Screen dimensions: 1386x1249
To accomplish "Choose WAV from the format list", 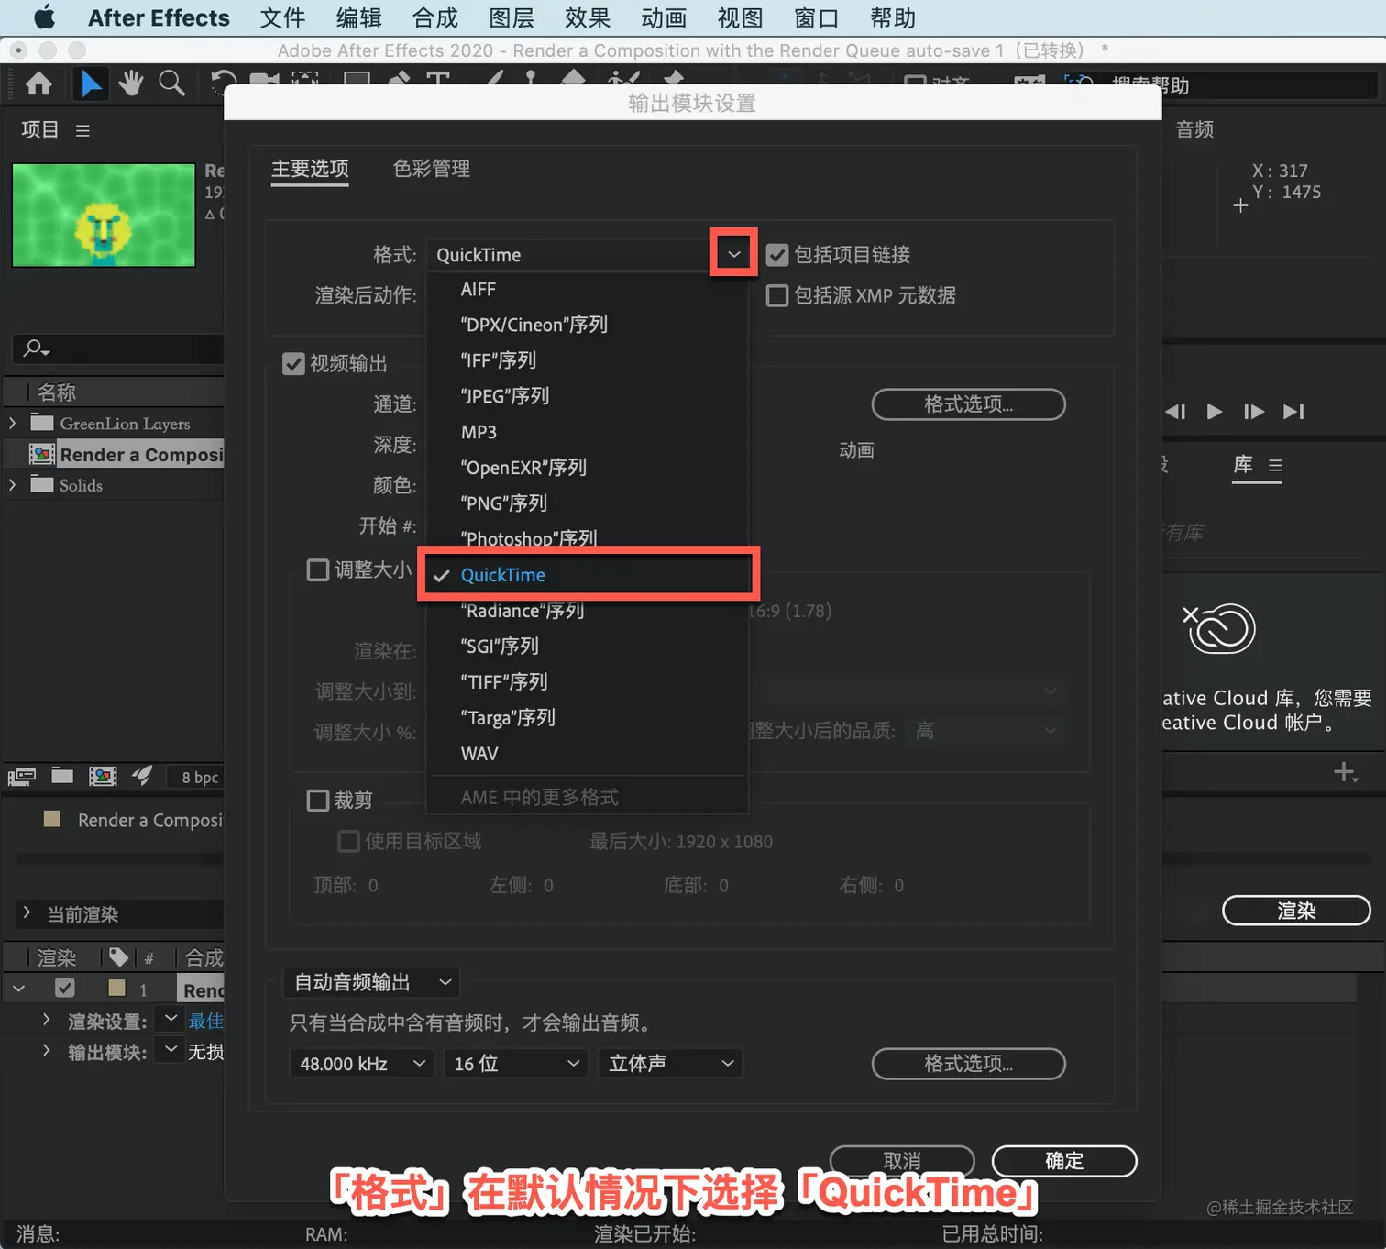I will click(587, 754).
